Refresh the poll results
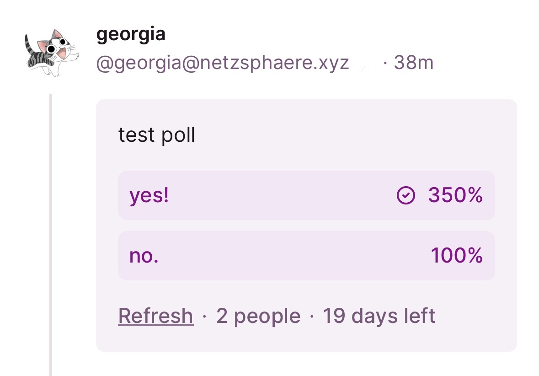 pyautogui.click(x=155, y=316)
